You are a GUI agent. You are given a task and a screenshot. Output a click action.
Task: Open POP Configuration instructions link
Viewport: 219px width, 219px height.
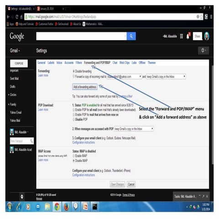tap(83, 142)
